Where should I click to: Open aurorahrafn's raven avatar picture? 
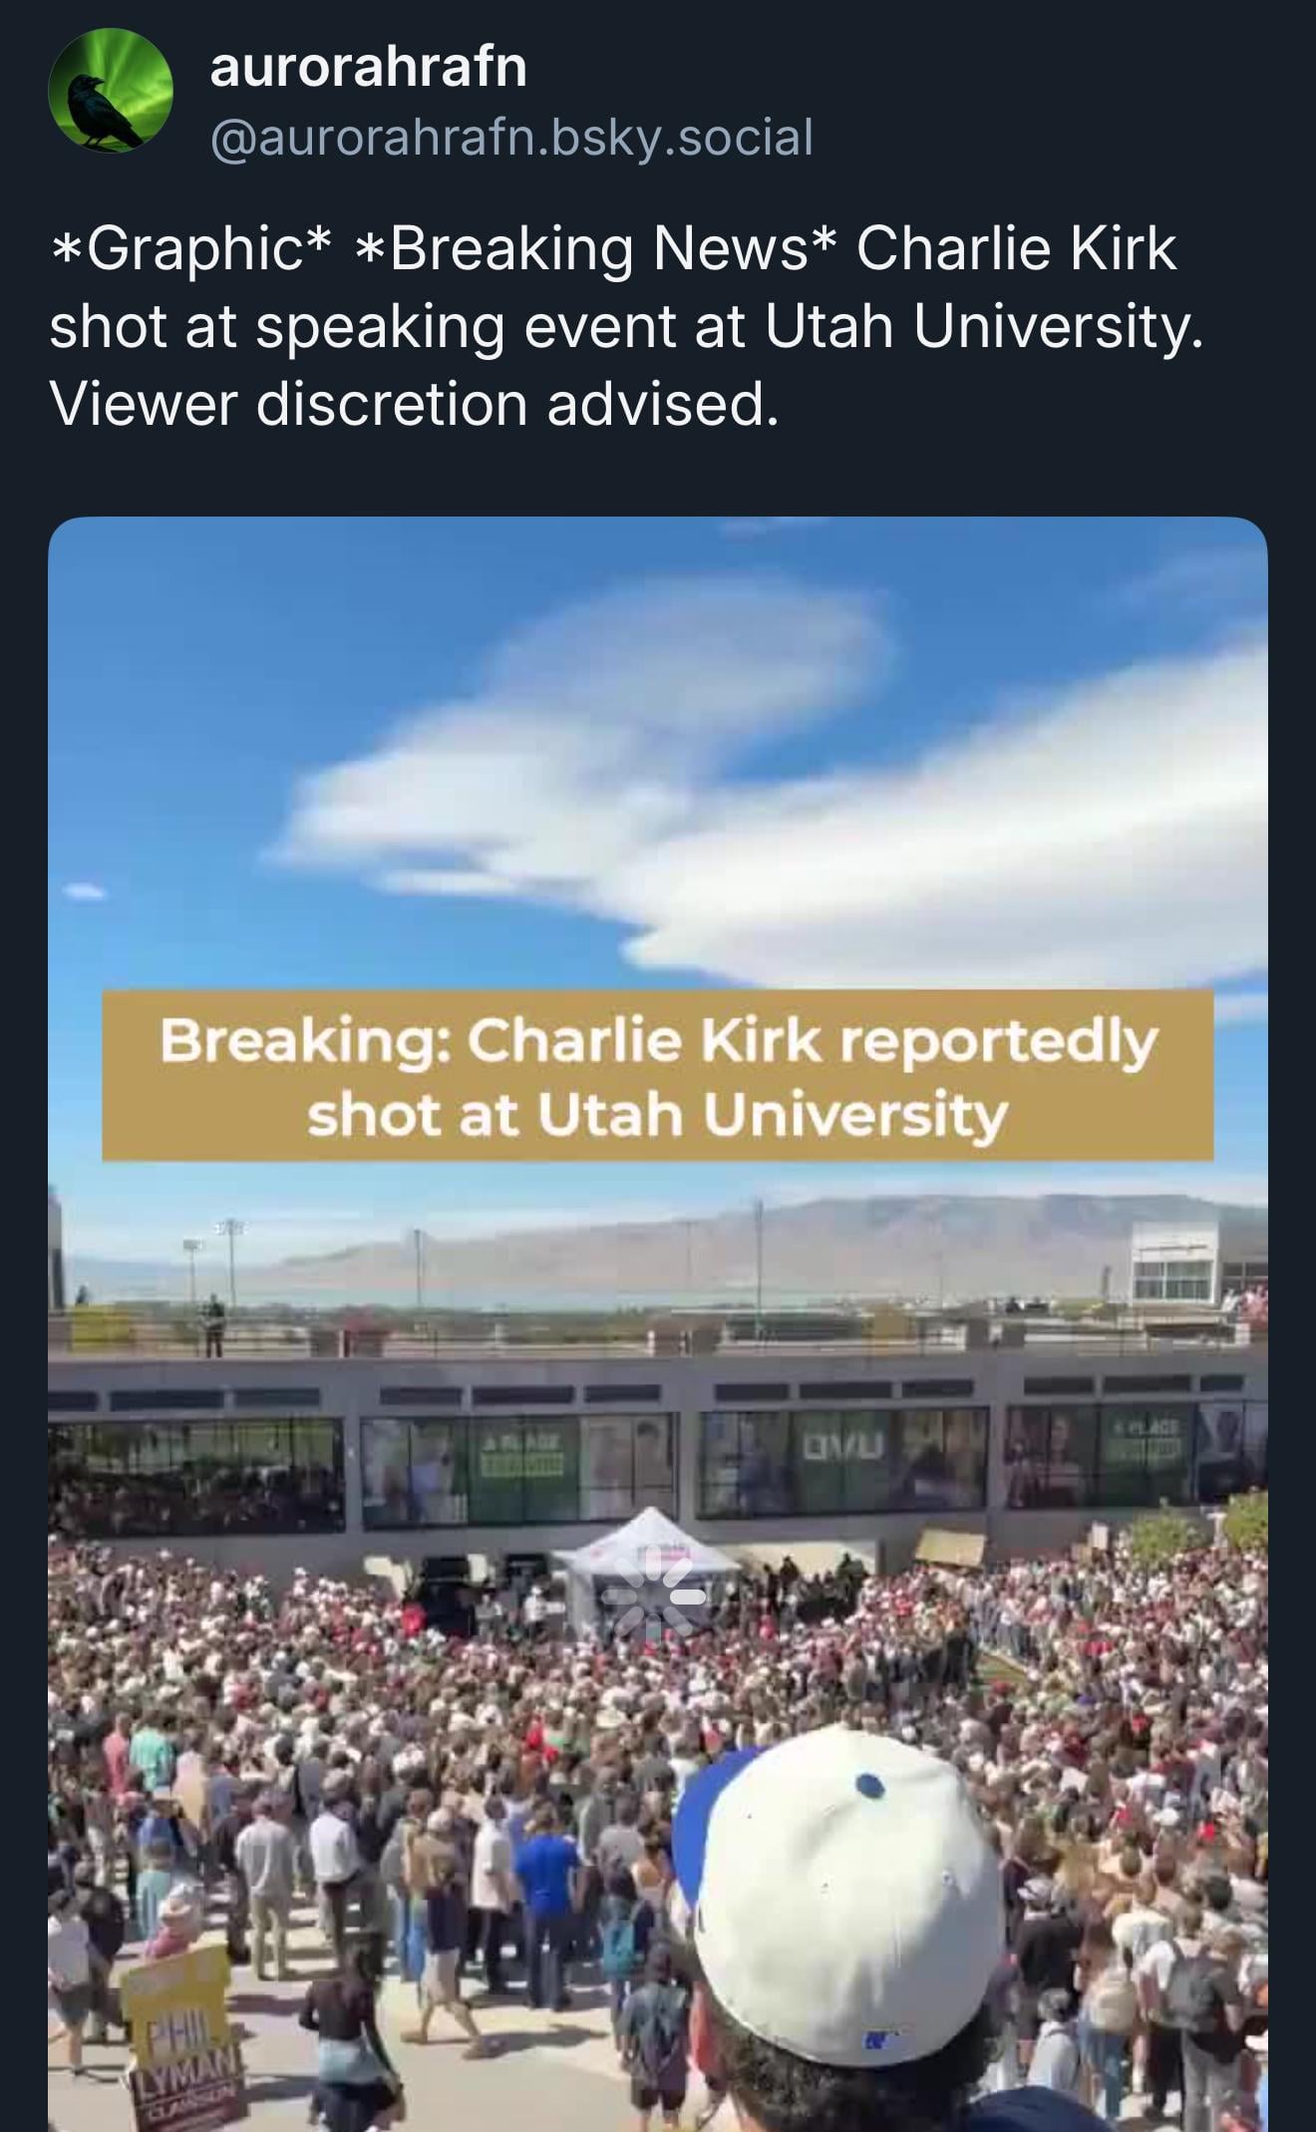[x=111, y=91]
